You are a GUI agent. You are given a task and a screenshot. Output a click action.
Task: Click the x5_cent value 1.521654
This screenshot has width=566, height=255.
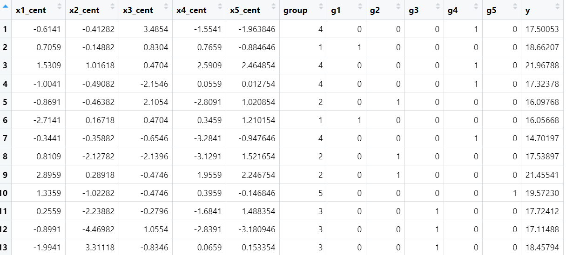click(x=259, y=157)
